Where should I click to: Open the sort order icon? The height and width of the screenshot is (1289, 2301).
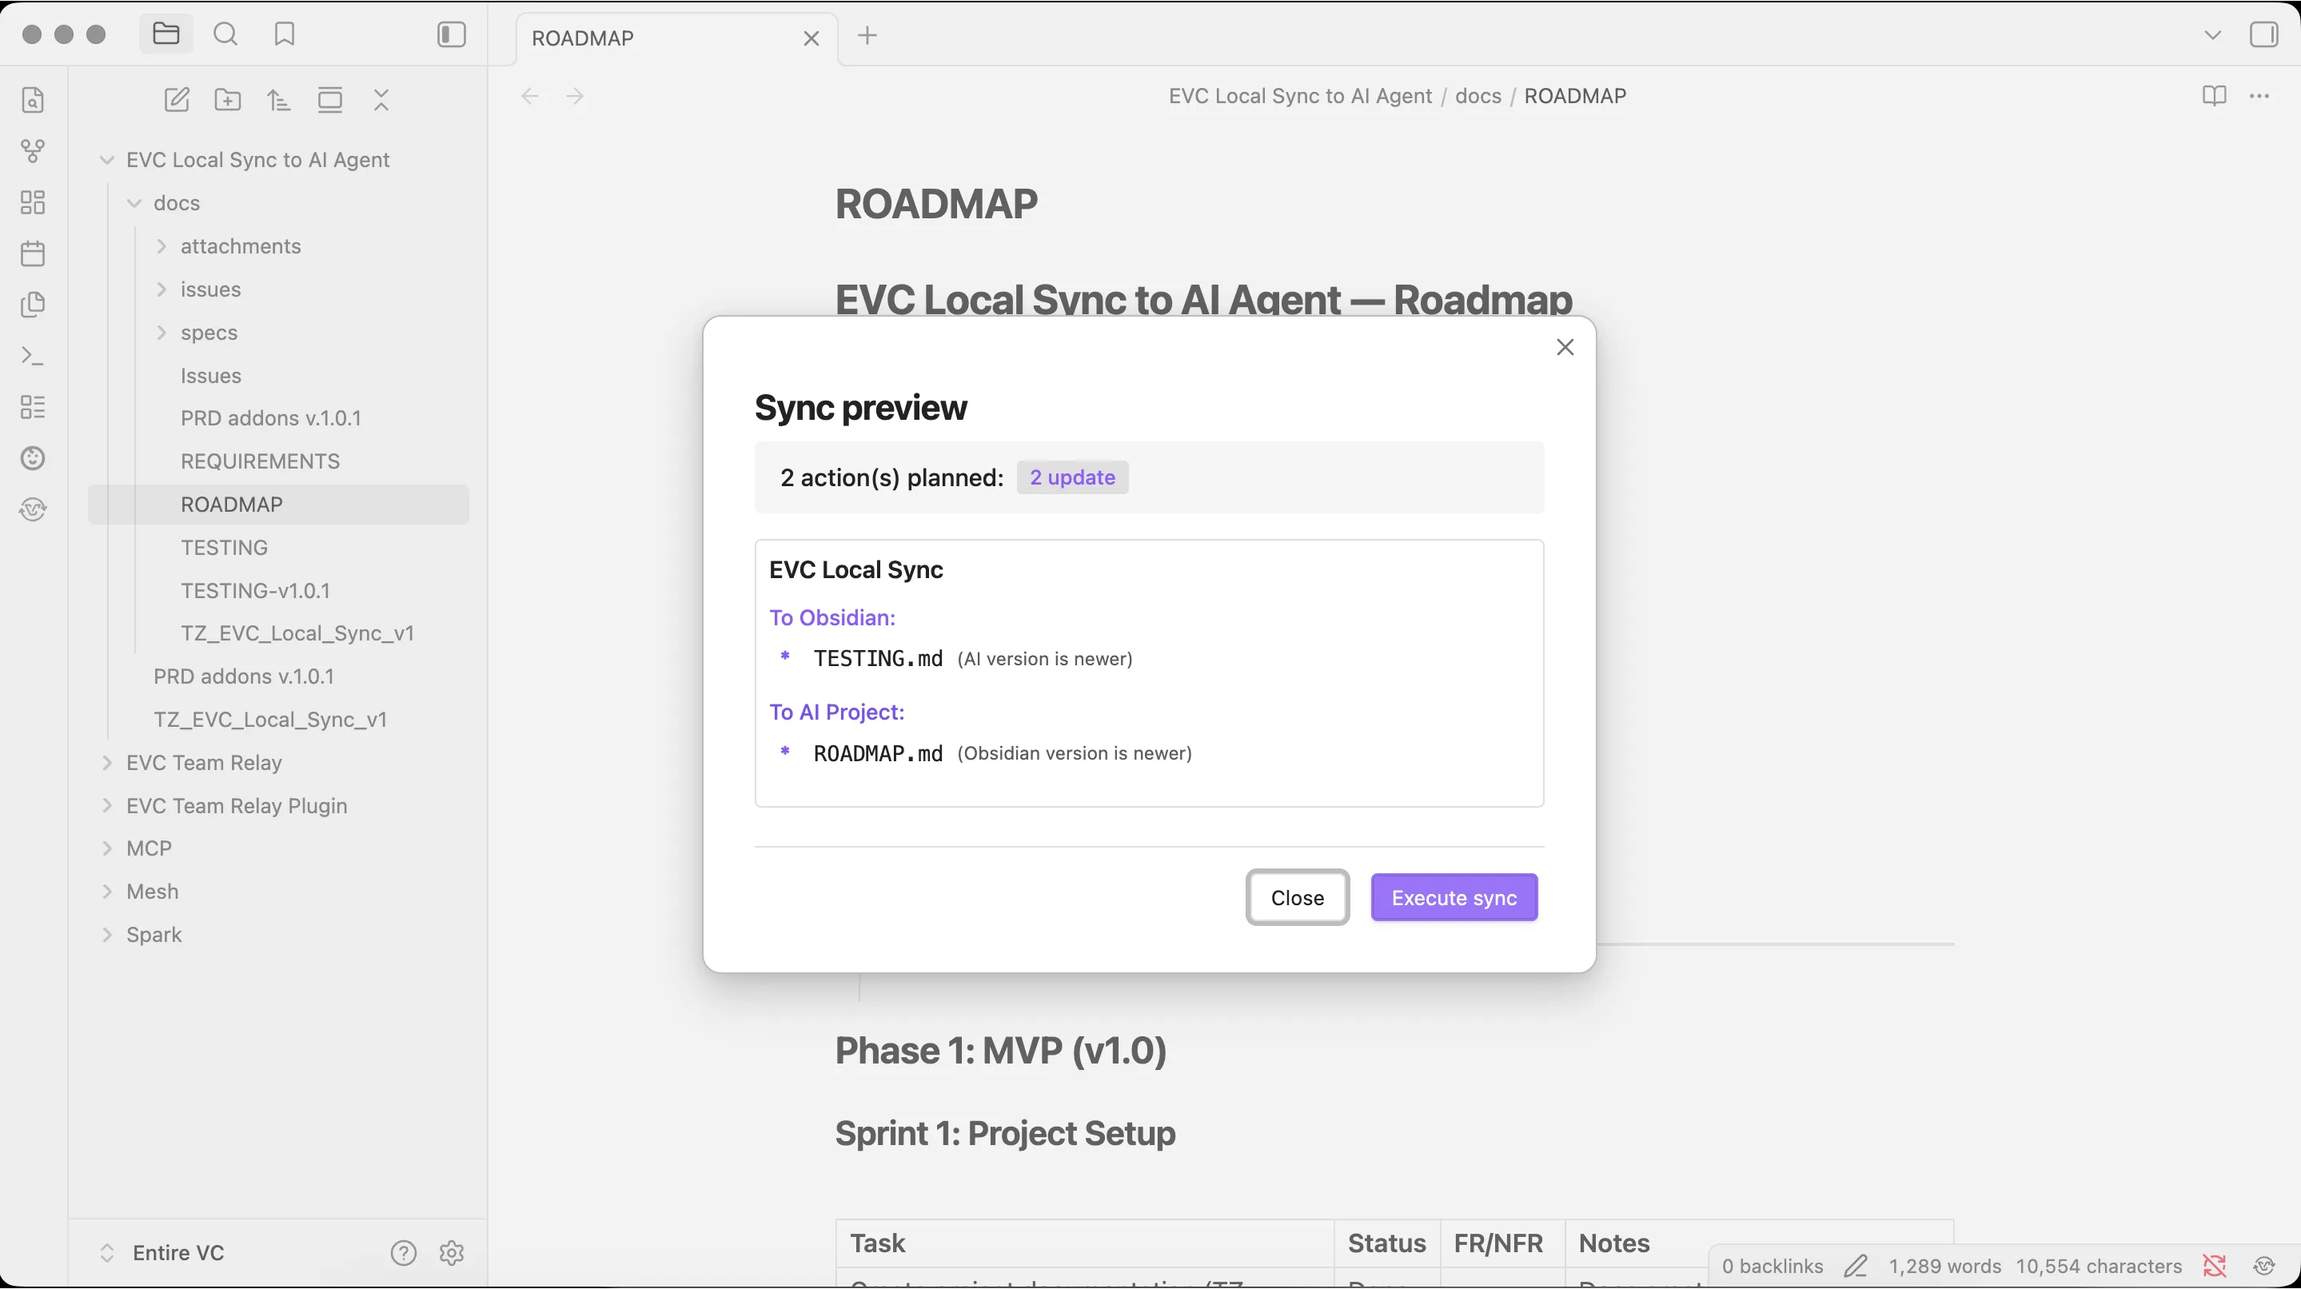(x=279, y=100)
